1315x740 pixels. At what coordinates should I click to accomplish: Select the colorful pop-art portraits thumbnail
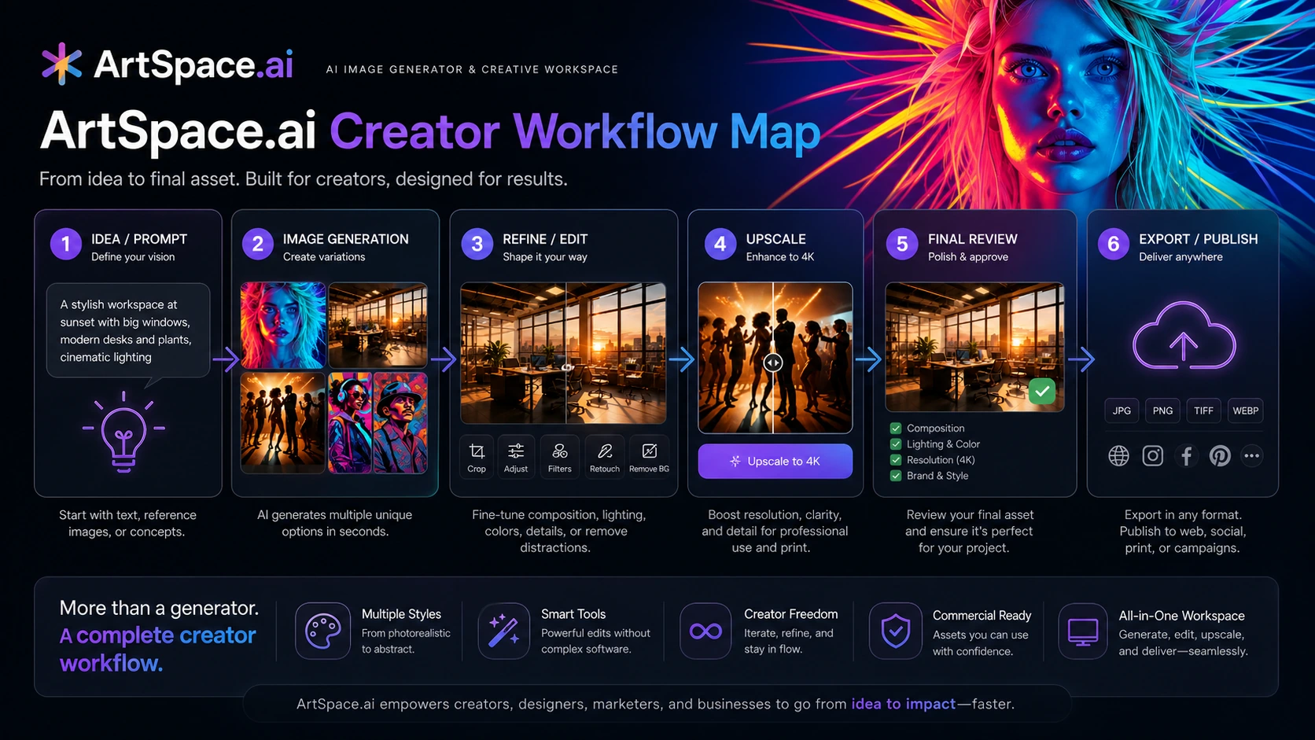378,422
